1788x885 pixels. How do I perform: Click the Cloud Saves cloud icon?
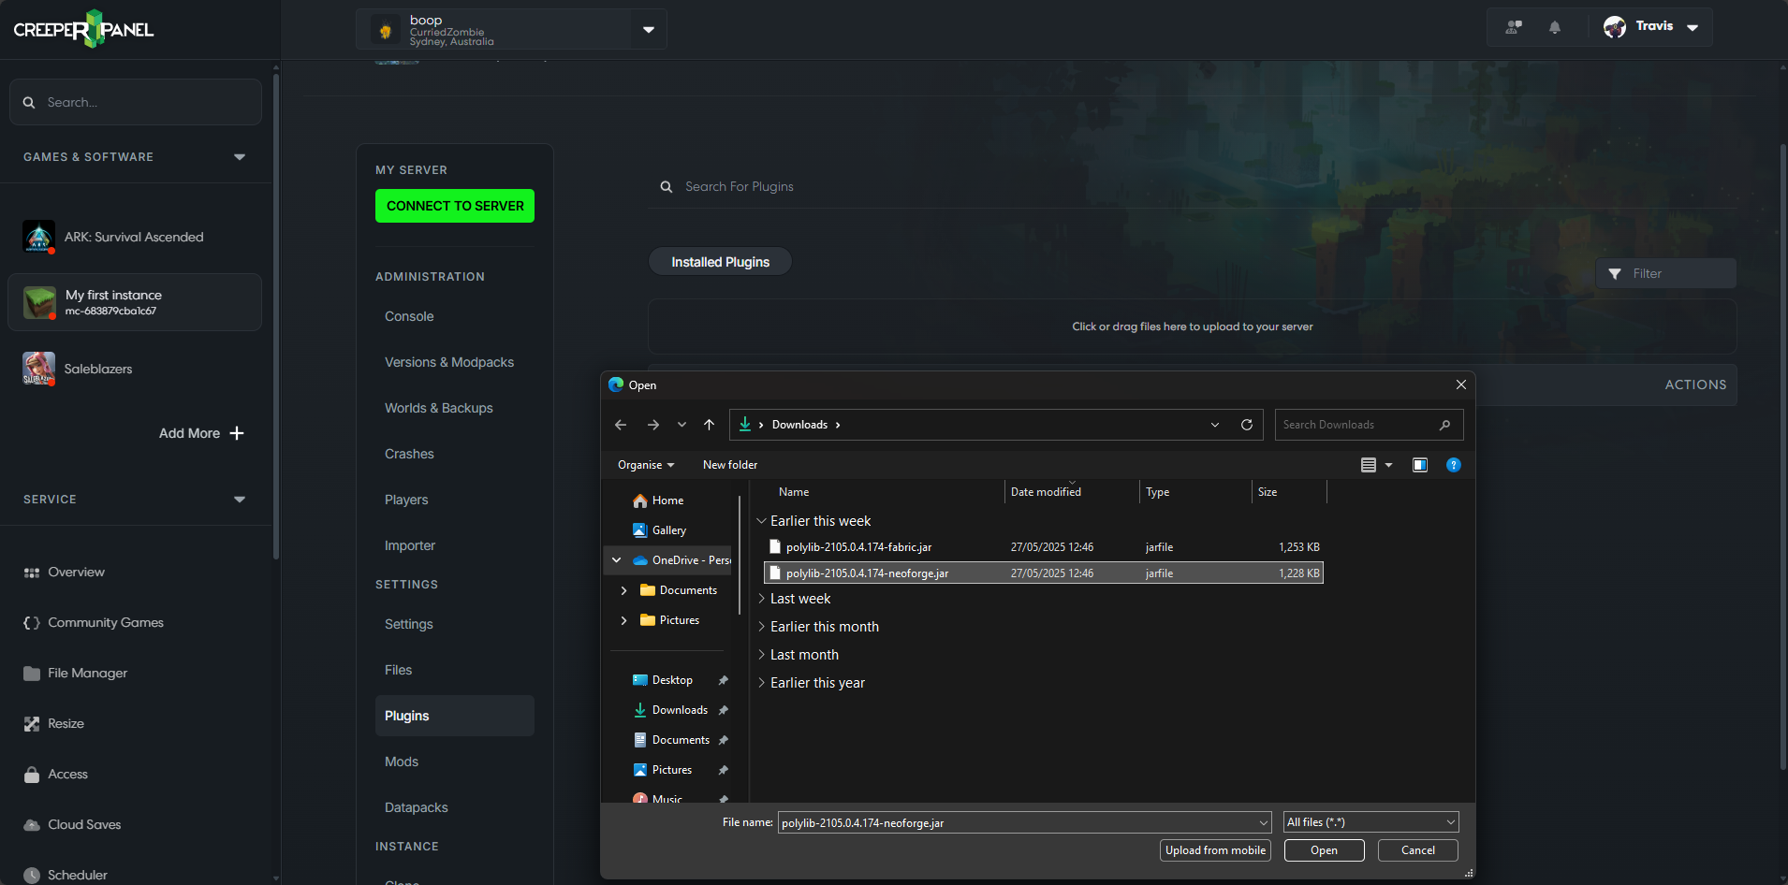(32, 825)
